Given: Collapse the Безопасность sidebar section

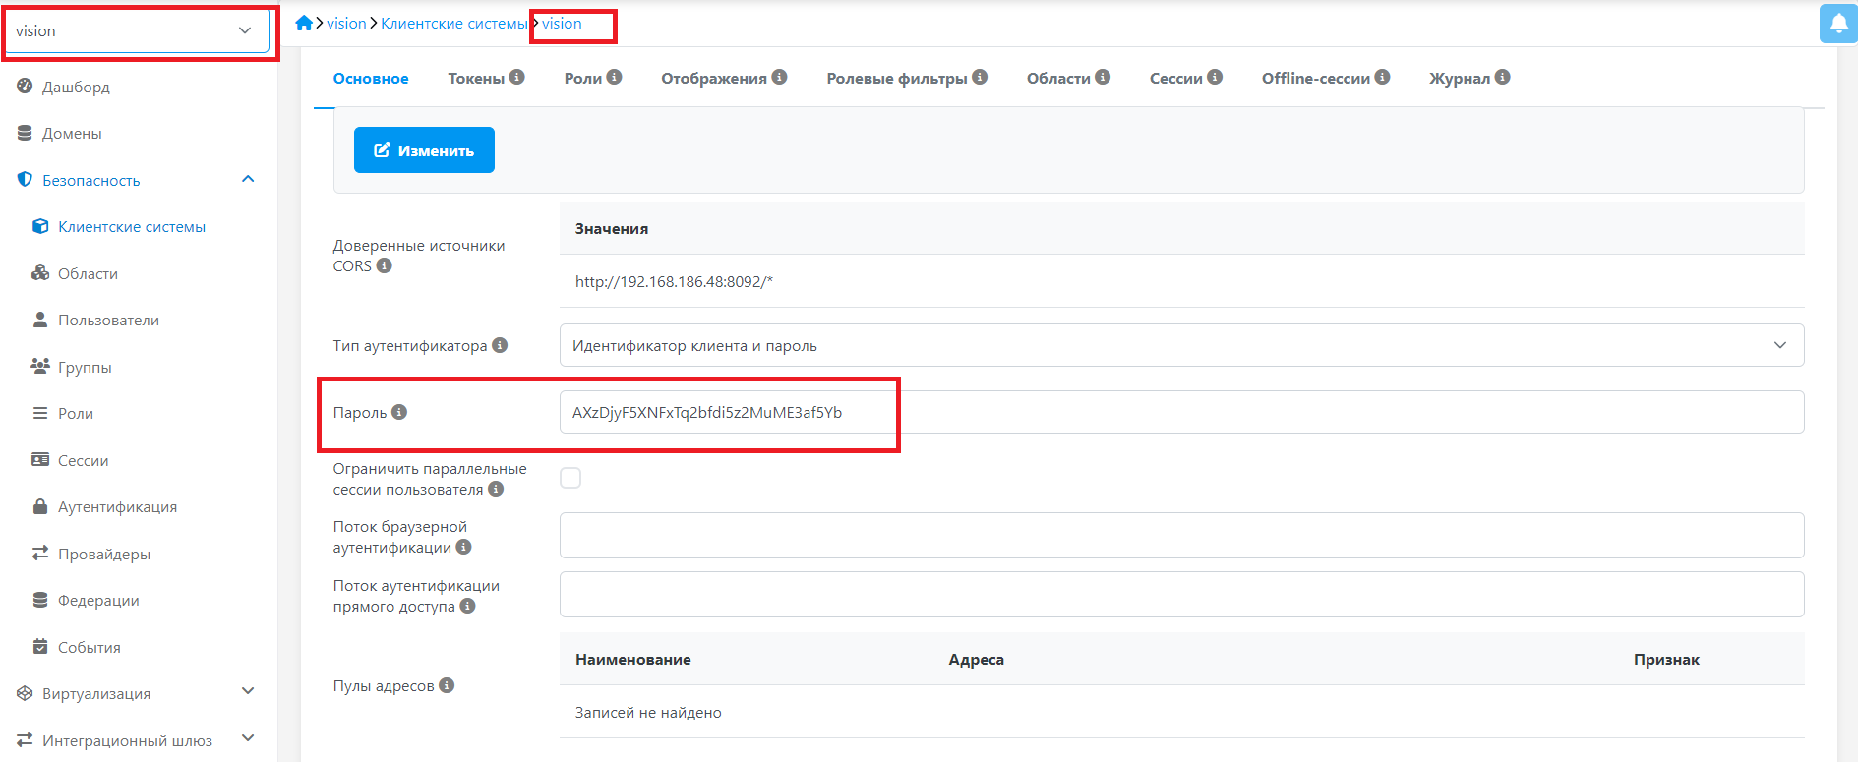Looking at the screenshot, I should coord(248,180).
